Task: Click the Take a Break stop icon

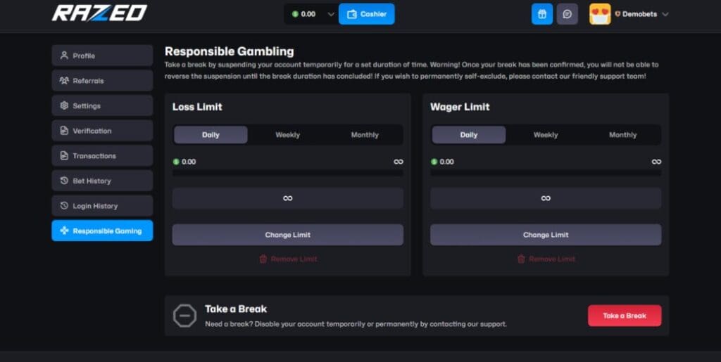Action: click(184, 316)
